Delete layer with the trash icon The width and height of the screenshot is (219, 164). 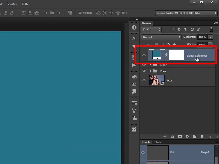209,137
